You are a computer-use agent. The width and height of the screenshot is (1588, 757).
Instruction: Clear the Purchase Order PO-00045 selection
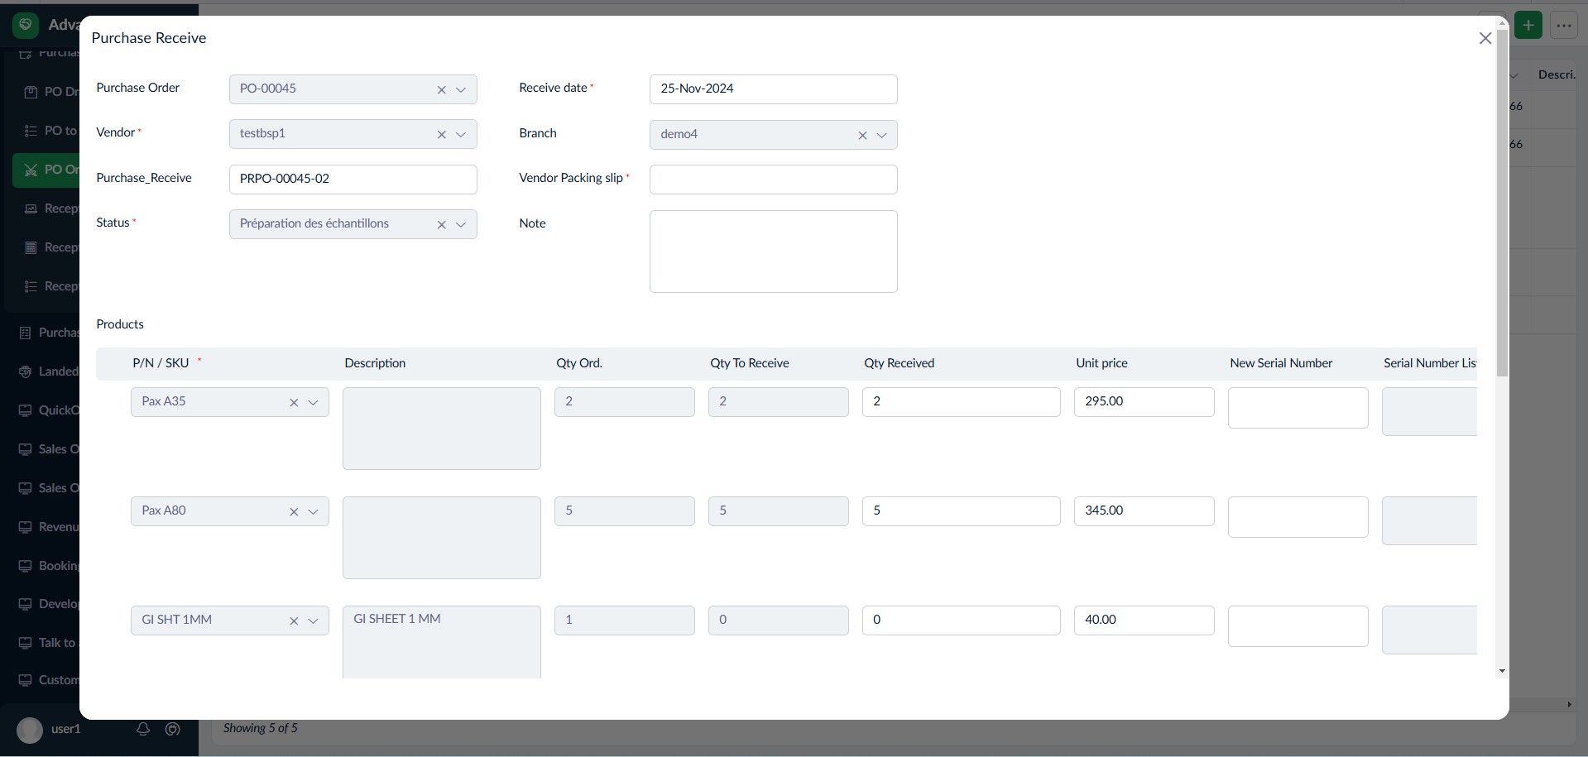tap(441, 90)
